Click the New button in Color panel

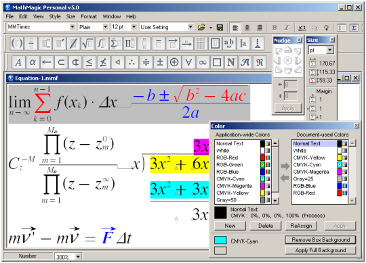click(x=230, y=226)
